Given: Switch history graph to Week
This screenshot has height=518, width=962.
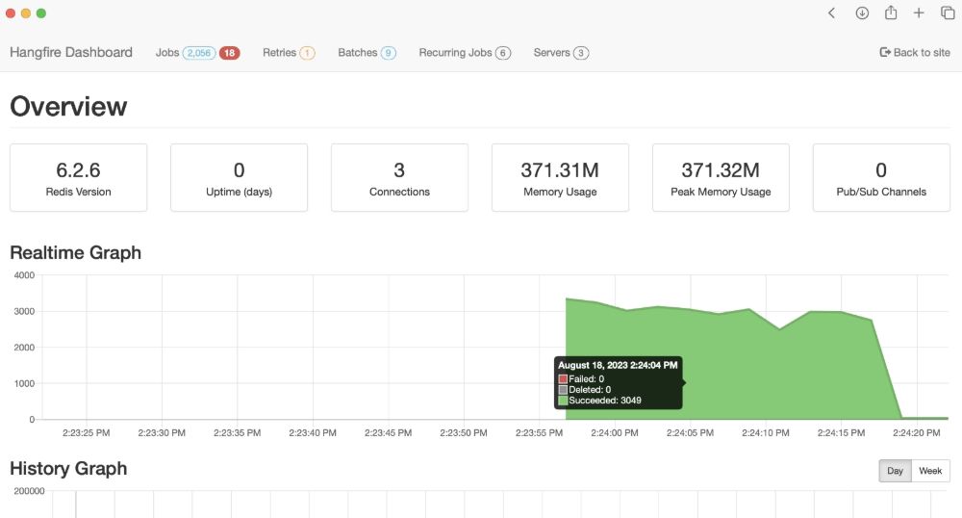Looking at the screenshot, I should [930, 471].
